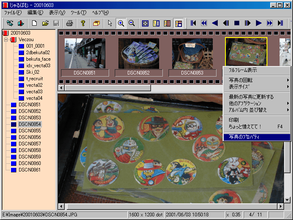Select DSCN0858 in the tree

click(30, 150)
